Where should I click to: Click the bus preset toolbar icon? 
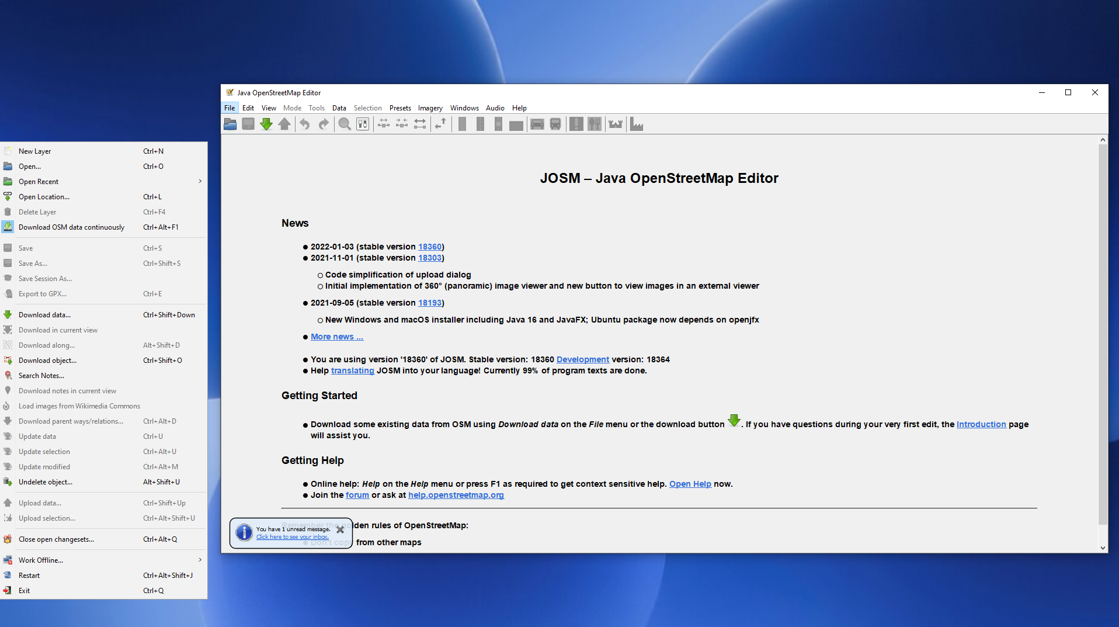555,124
